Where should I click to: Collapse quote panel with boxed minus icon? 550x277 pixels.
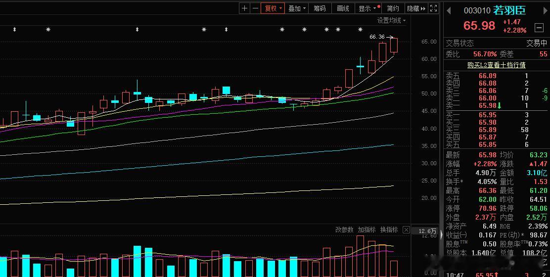[x=539, y=27]
